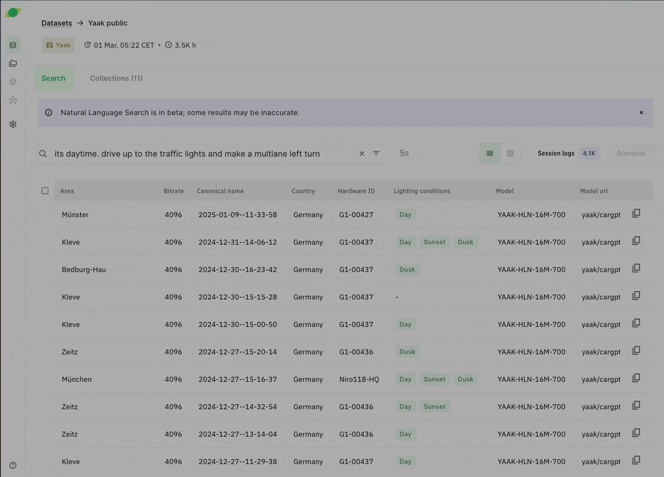This screenshot has height=477, width=664.
Task: Go to Datasets breadcrumb link
Action: pos(57,23)
